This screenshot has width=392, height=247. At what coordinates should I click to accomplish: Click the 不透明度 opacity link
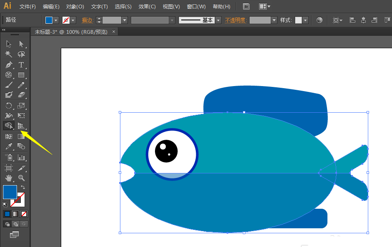[x=235, y=20]
